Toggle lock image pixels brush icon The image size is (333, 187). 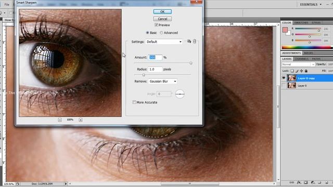(x=297, y=71)
